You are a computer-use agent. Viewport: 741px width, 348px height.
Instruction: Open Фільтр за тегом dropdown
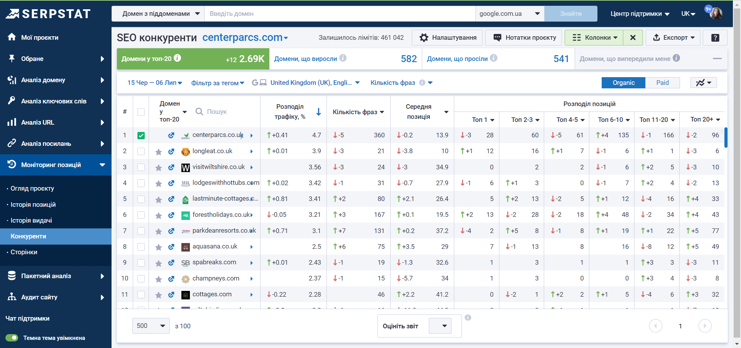(218, 83)
